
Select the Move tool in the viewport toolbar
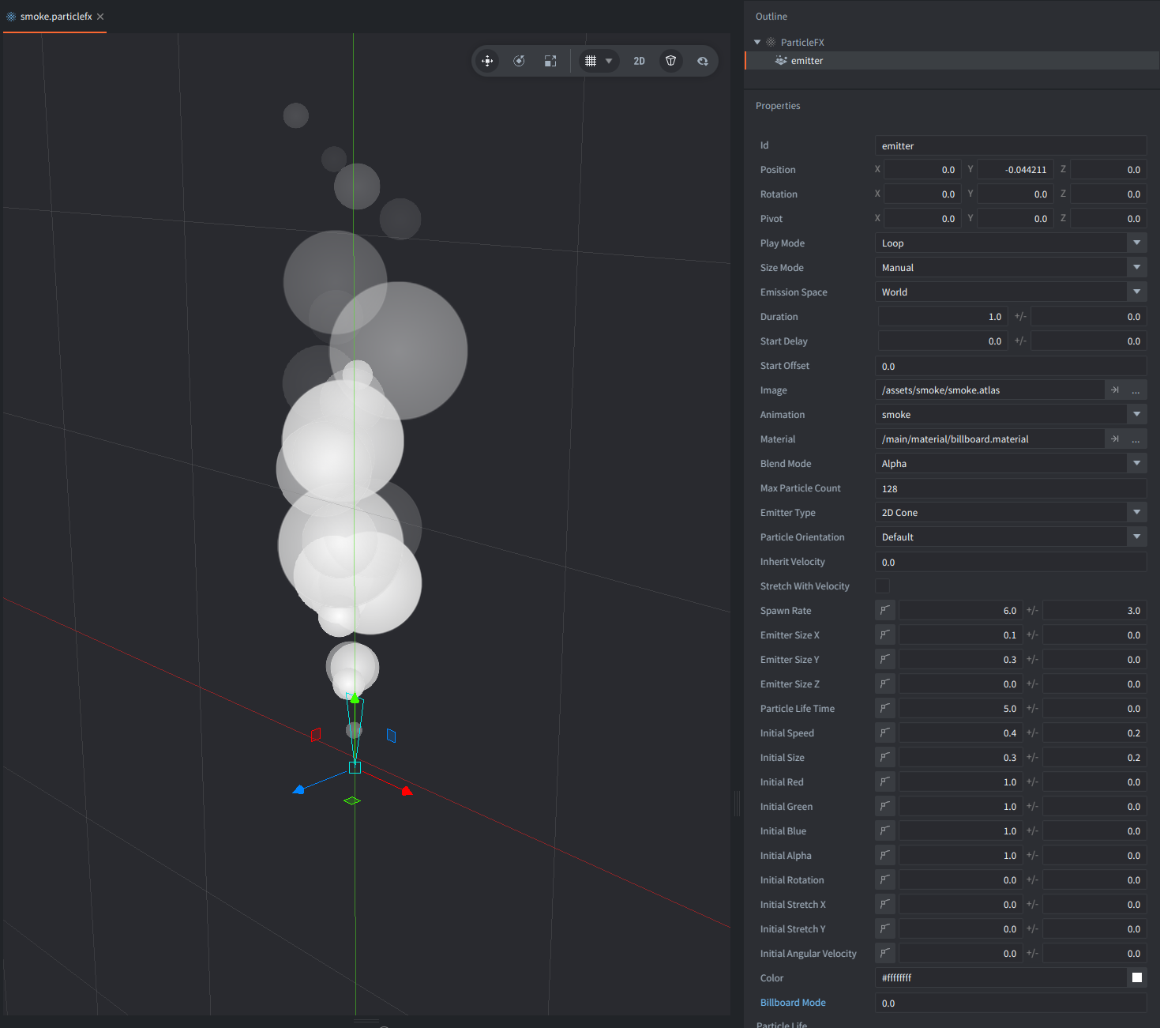pyautogui.click(x=487, y=61)
